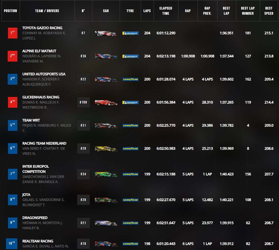This screenshot has height=250, width=279.
Task: Click elapsed time 6:01:12.290
Action: point(166,33)
